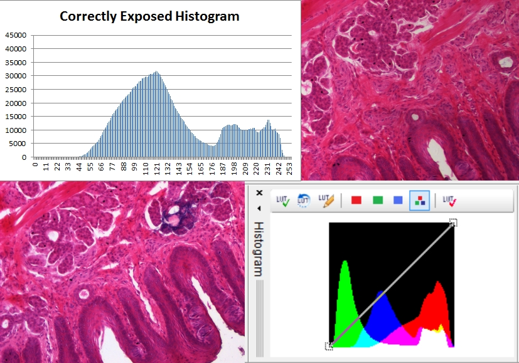
Task: Select the bottom-left tissue micrograph image
Action: 122,271
